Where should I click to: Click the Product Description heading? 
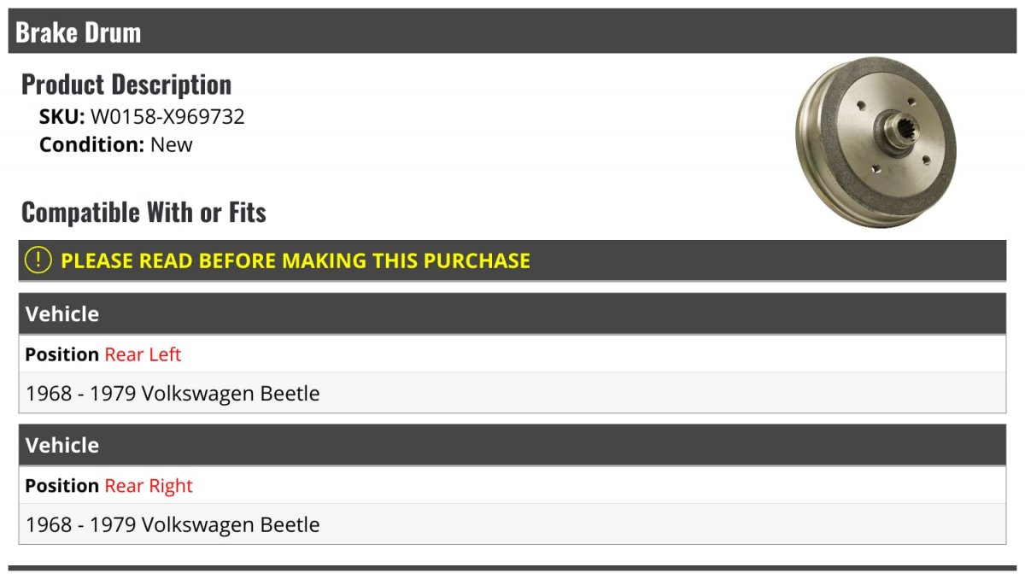point(126,85)
